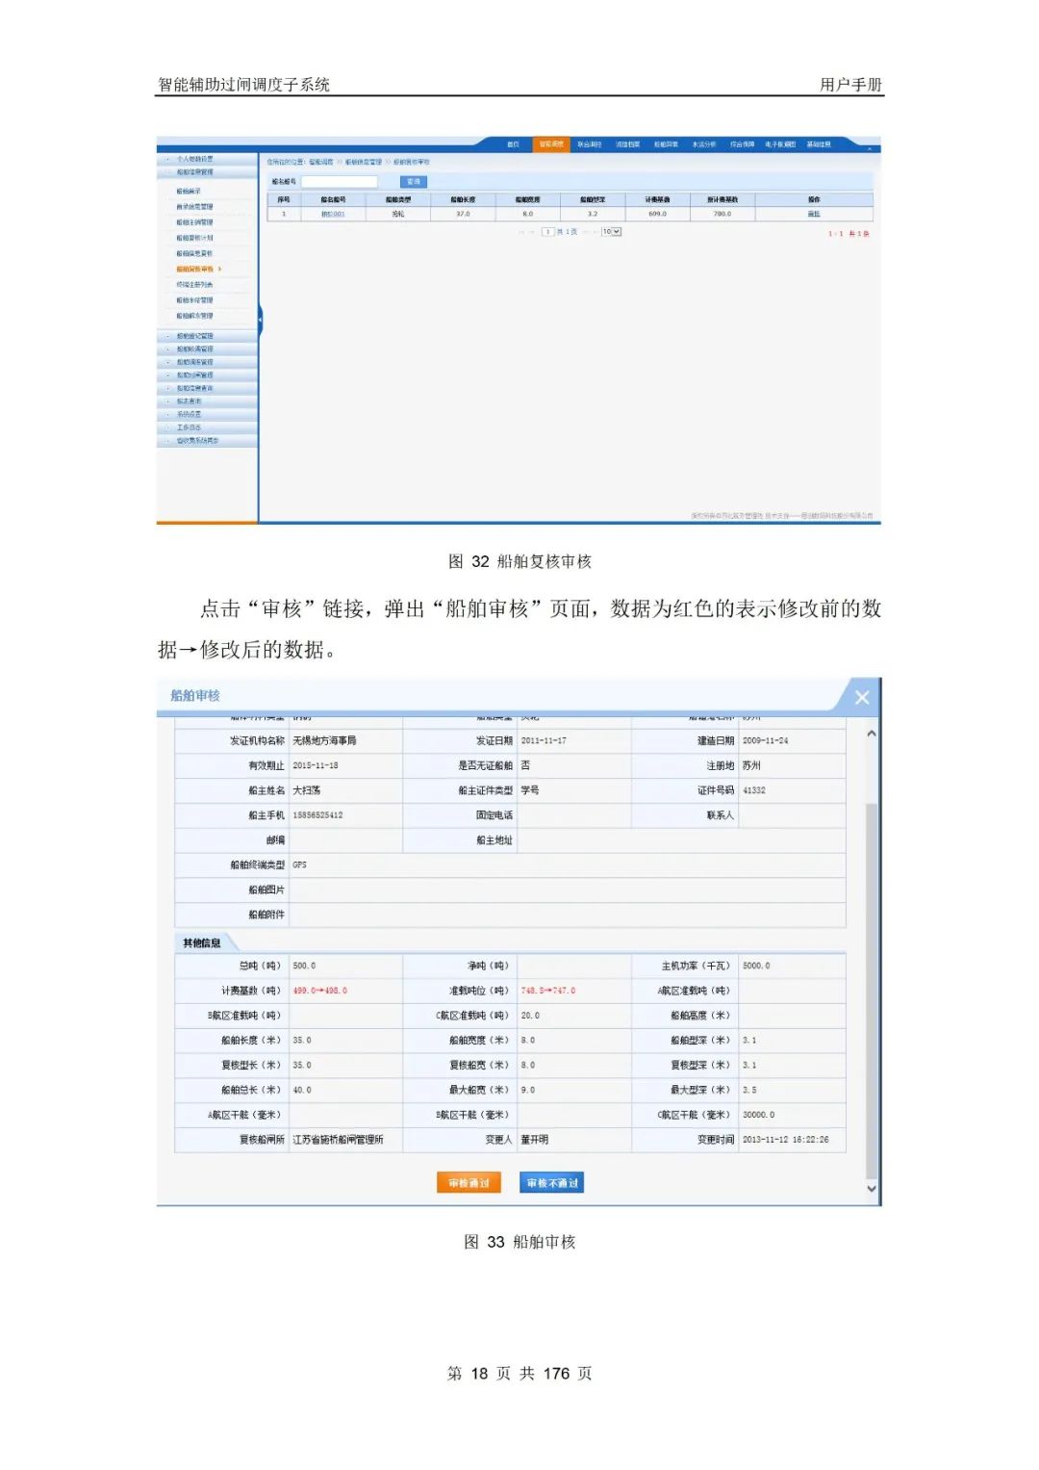
Task: Click the dialog vertical scrollbar thumb
Action: pyautogui.click(x=872, y=990)
